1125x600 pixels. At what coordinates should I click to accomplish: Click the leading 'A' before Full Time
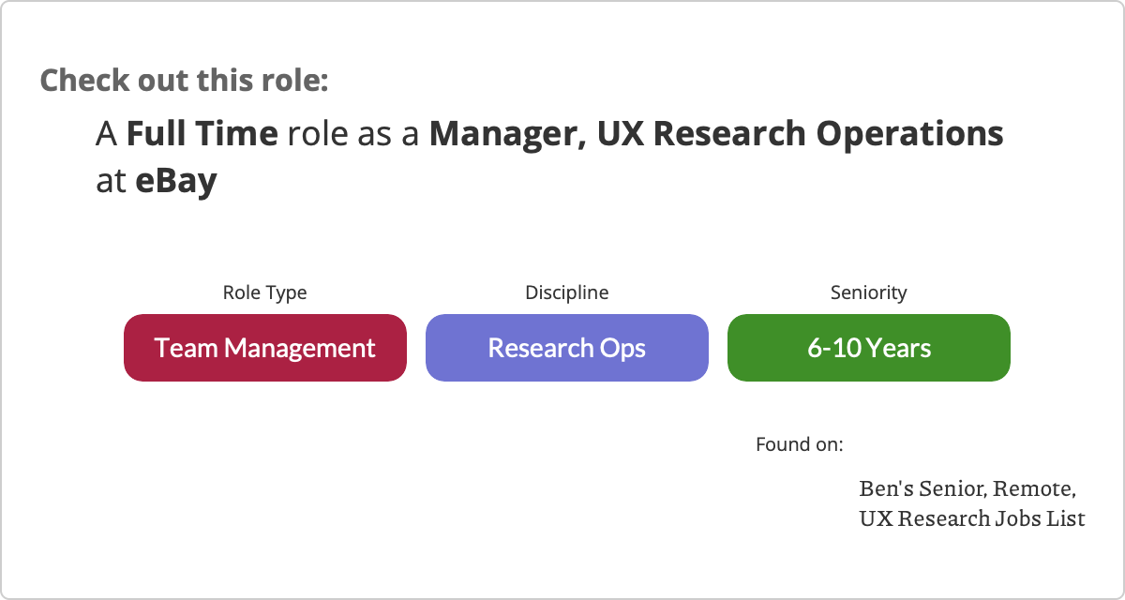(106, 134)
